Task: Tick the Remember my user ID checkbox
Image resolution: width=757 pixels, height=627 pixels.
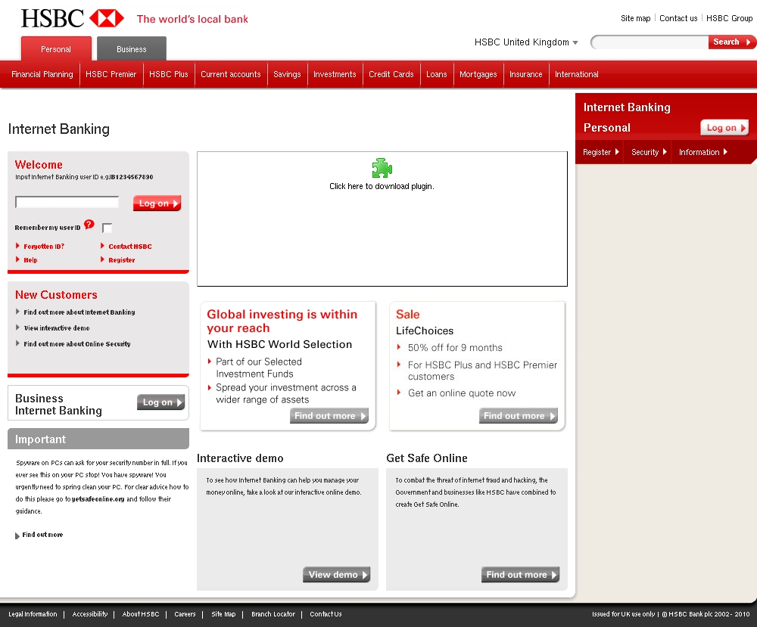Action: click(x=107, y=228)
